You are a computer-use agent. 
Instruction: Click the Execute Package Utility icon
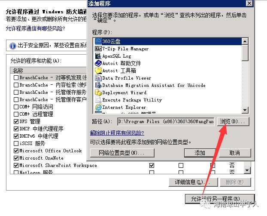click(98, 100)
